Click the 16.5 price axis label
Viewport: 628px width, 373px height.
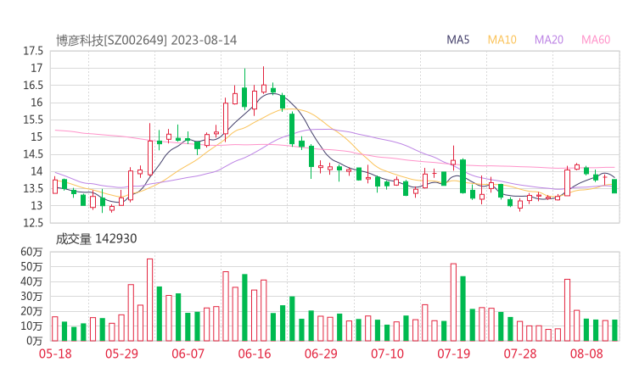(x=33, y=86)
